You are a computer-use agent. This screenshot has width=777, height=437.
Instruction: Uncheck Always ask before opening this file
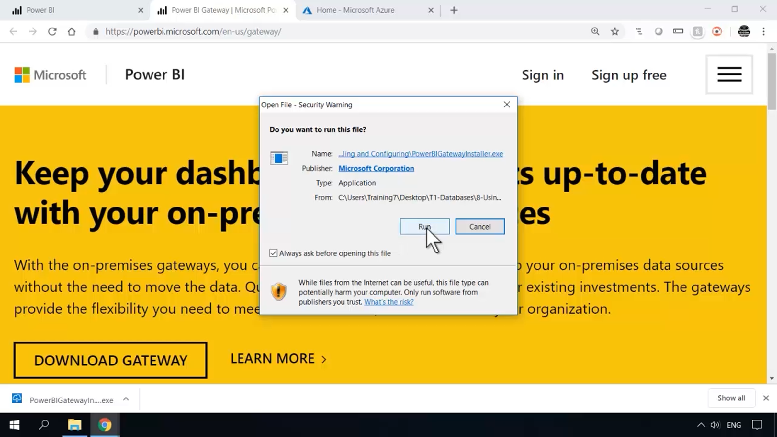273,253
